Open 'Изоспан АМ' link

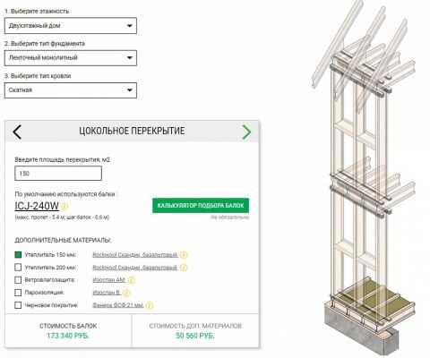[x=108, y=280]
